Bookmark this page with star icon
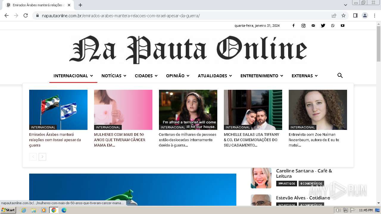 tap(343, 15)
